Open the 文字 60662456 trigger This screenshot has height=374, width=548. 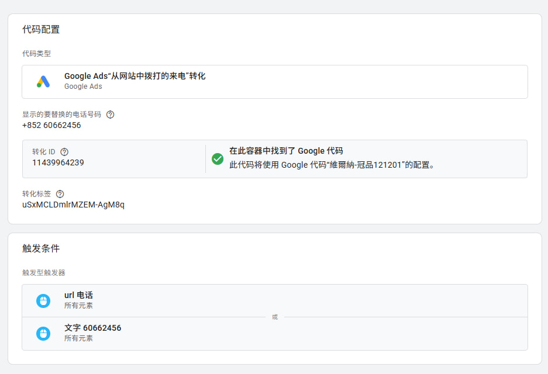(x=92, y=328)
